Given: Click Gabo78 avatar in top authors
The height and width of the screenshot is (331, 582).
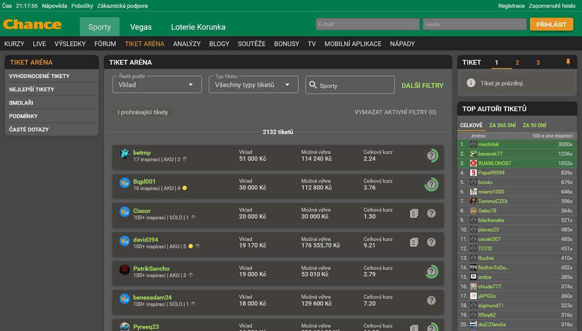Looking at the screenshot, I should pyautogui.click(x=473, y=211).
